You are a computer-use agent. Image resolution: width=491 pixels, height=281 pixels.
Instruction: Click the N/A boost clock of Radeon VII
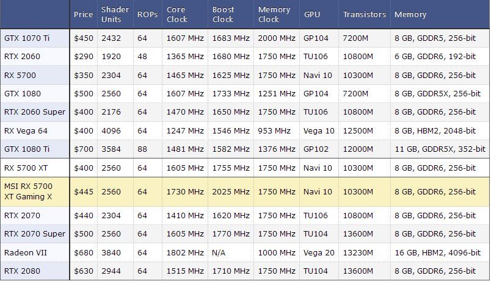[219, 252]
